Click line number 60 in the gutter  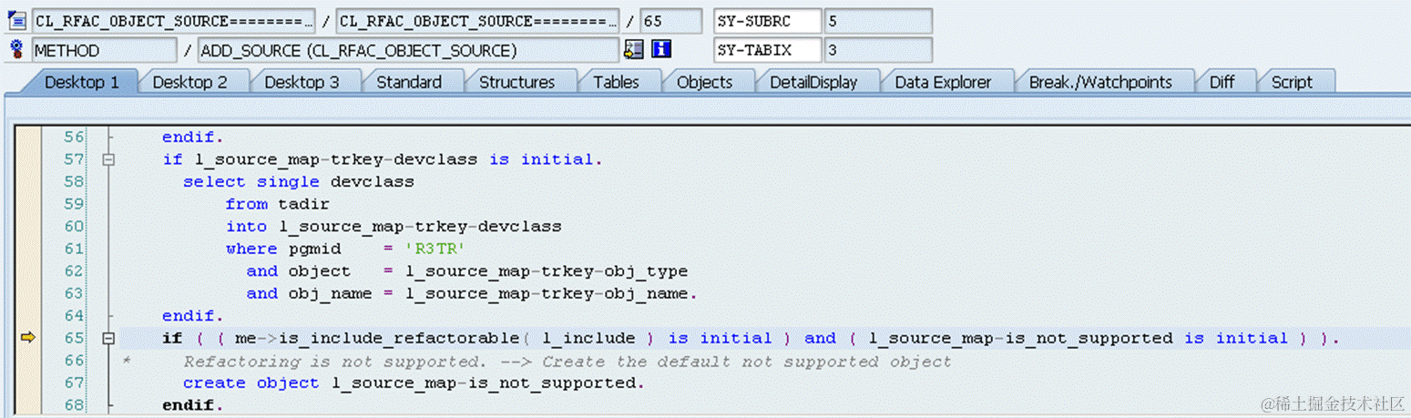pos(74,226)
